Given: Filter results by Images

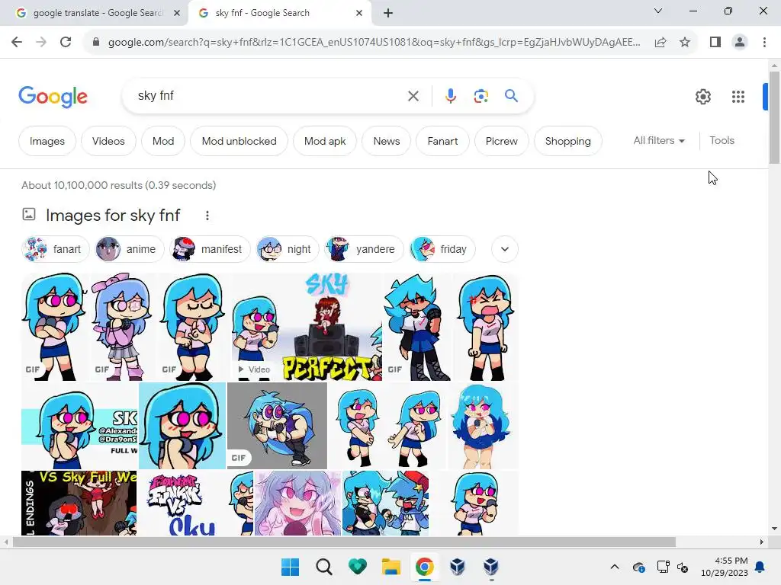Looking at the screenshot, I should [x=47, y=141].
